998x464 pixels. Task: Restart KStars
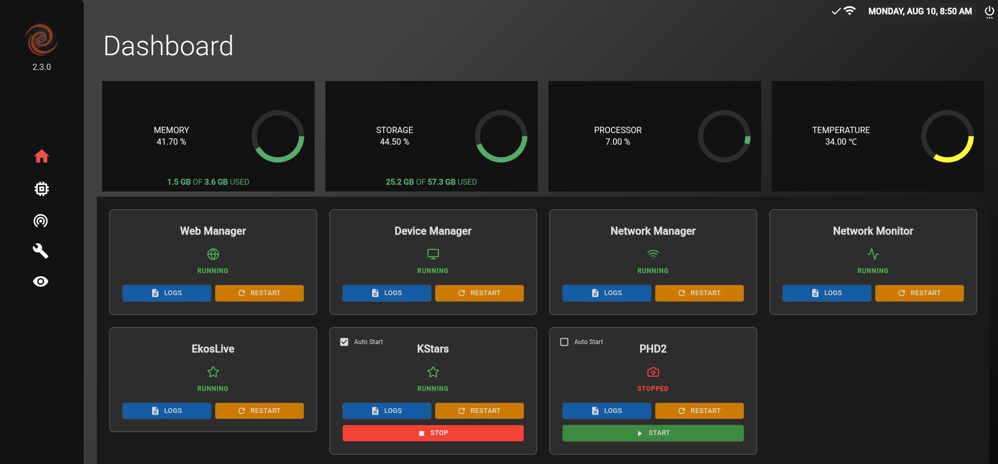[480, 411]
